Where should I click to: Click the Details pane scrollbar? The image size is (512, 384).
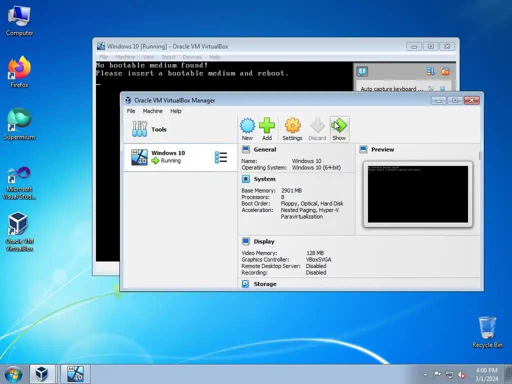[479, 156]
